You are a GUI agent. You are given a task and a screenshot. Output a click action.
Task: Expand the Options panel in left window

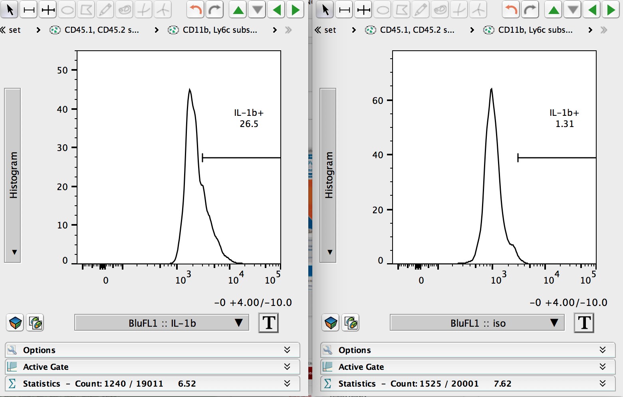152,350
